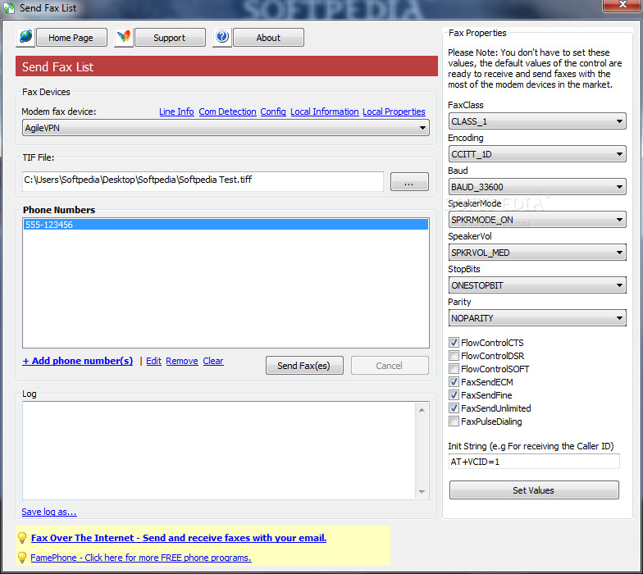Open the Home Page button
The height and width of the screenshot is (574, 643).
point(71,38)
